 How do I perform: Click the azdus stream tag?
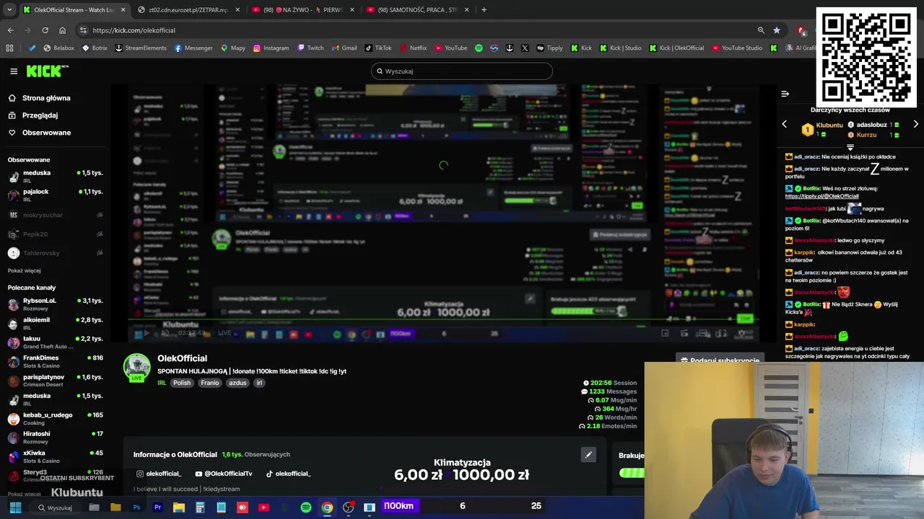coord(237,383)
